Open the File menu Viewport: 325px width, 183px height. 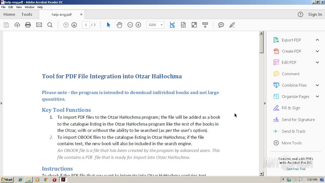[3, 7]
